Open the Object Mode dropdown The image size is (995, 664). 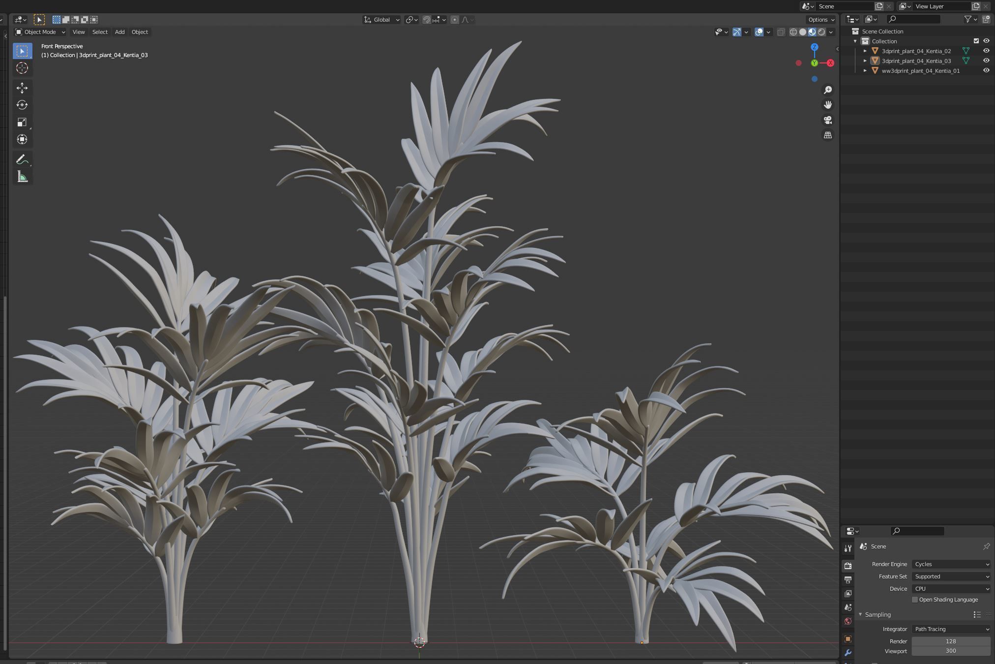click(x=40, y=32)
